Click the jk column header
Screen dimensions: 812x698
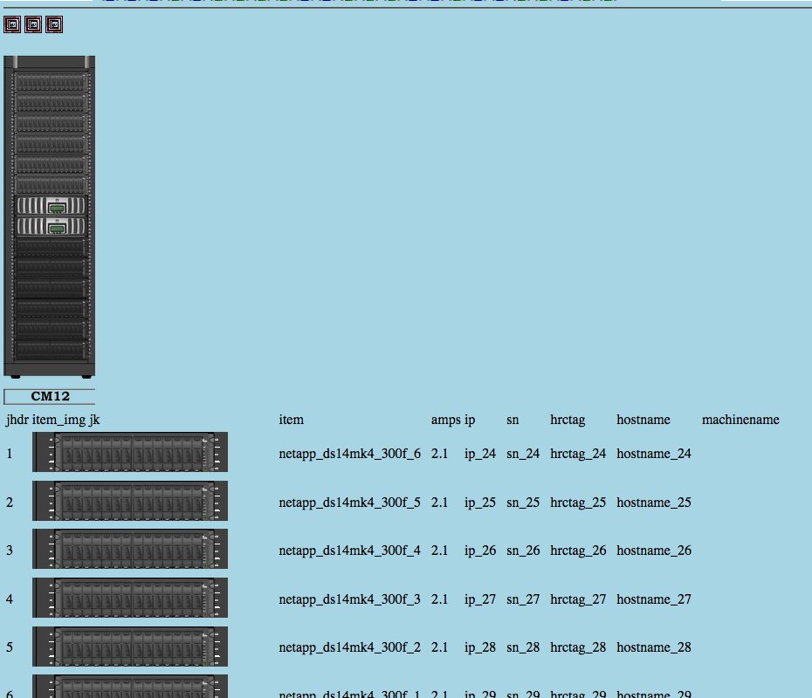click(94, 420)
